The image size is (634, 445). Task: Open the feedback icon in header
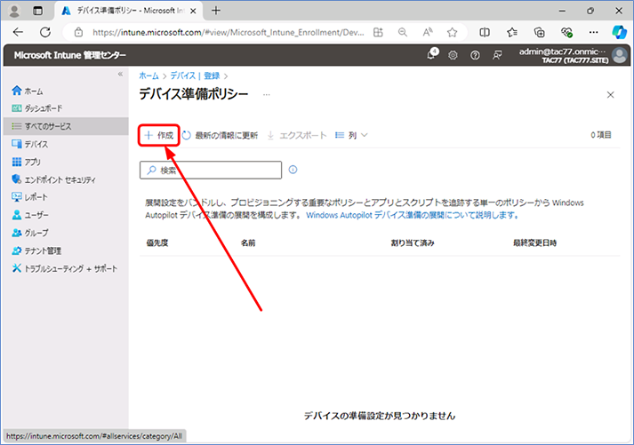coord(497,55)
